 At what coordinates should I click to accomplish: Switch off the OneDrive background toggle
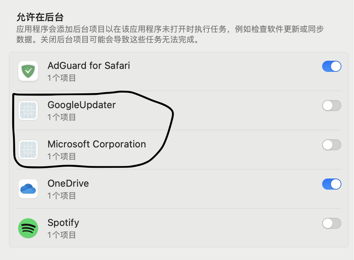(x=331, y=184)
